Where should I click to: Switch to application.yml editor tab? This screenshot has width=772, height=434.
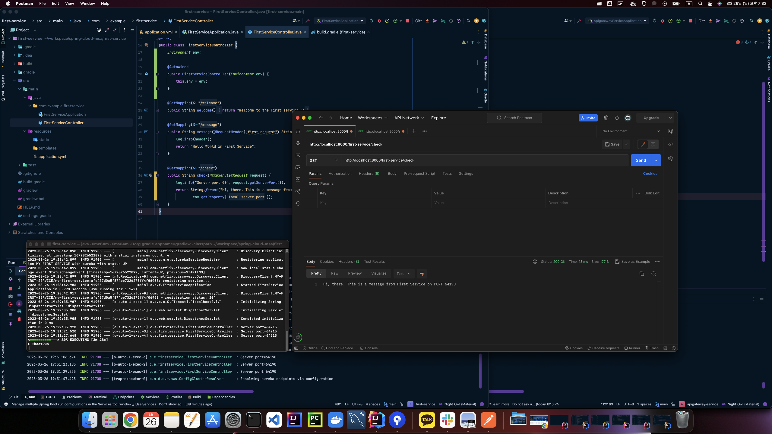[158, 32]
